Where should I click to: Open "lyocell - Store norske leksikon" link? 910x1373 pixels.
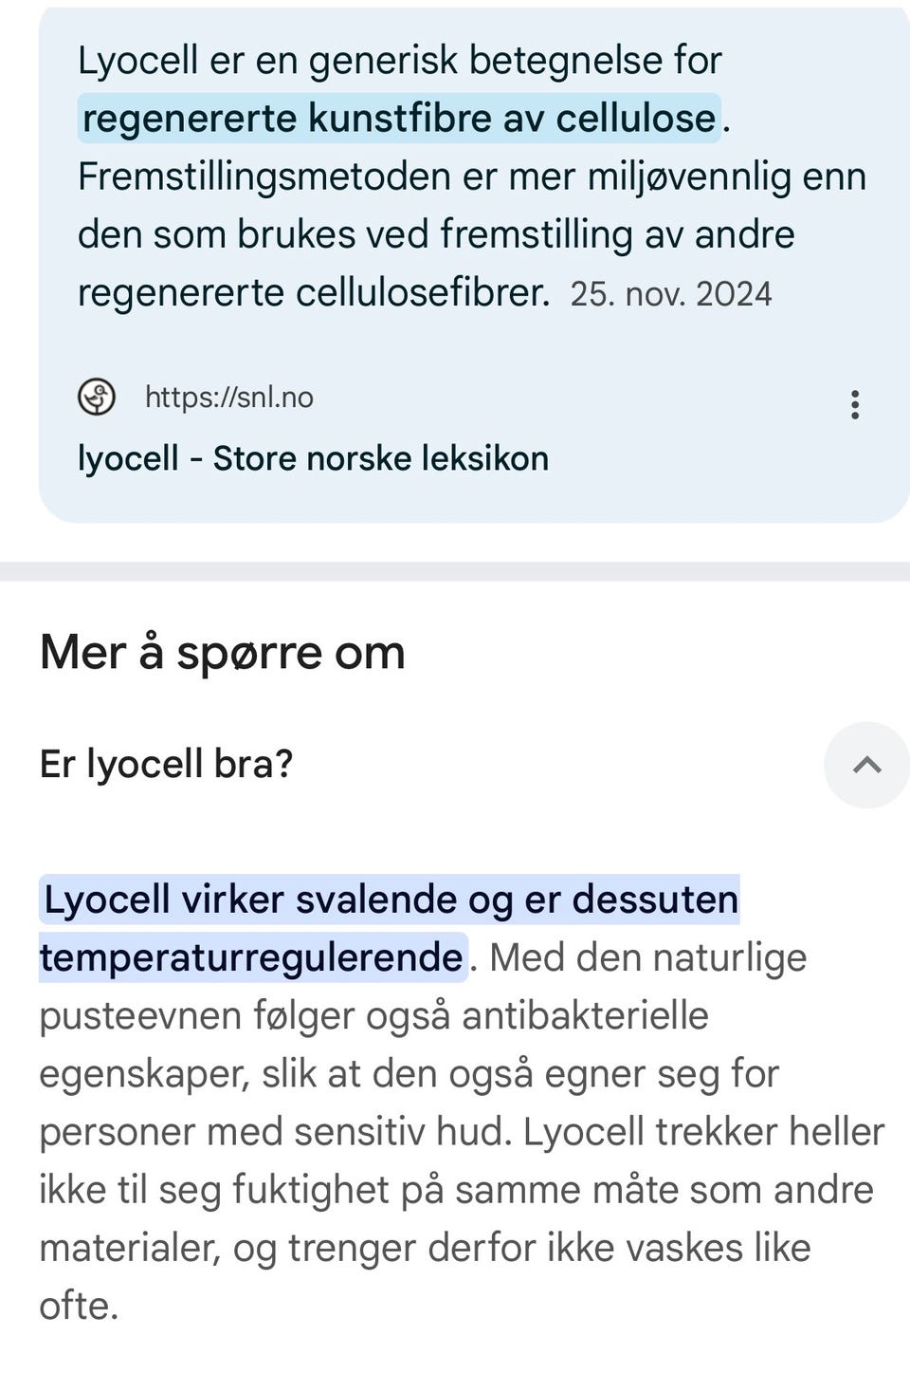pos(313,458)
